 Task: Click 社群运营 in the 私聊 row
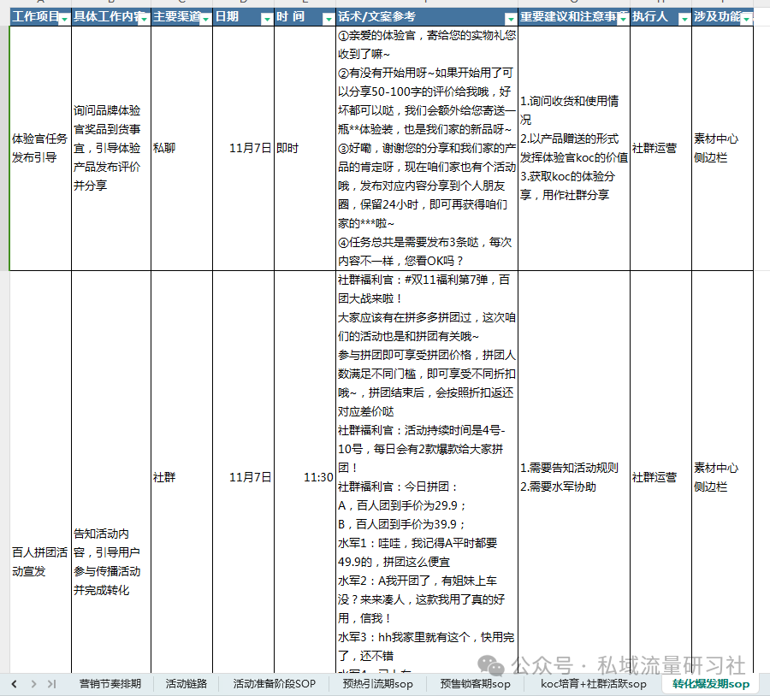tap(660, 148)
